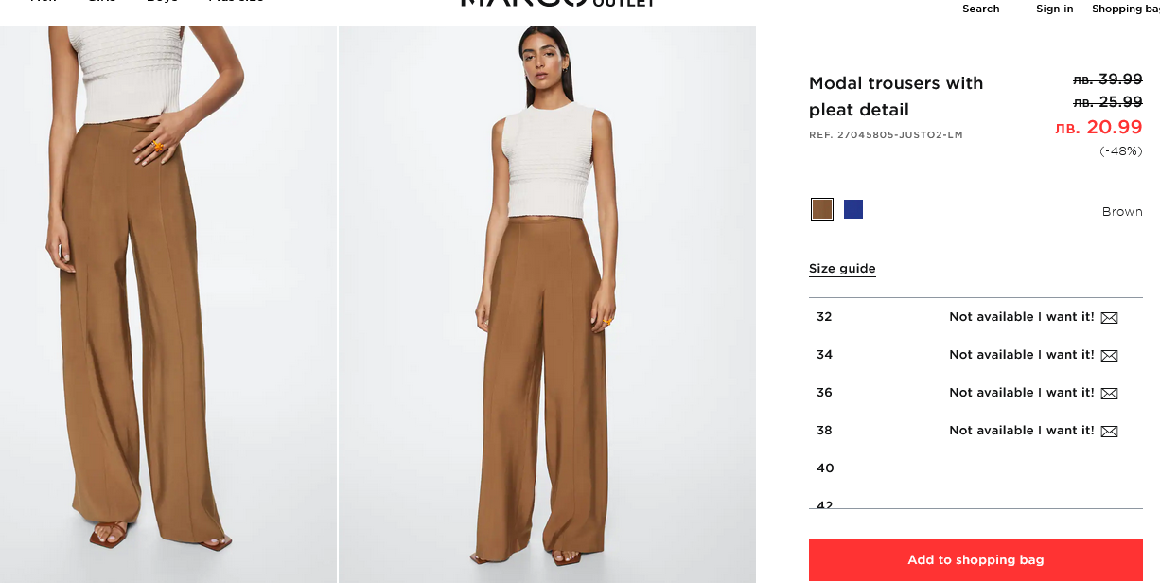Click envelope icon for size 36
The height and width of the screenshot is (583, 1160).
1109,394
